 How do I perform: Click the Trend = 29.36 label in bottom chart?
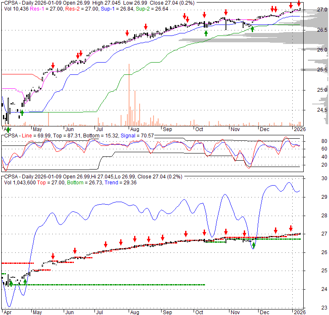tap(121, 183)
